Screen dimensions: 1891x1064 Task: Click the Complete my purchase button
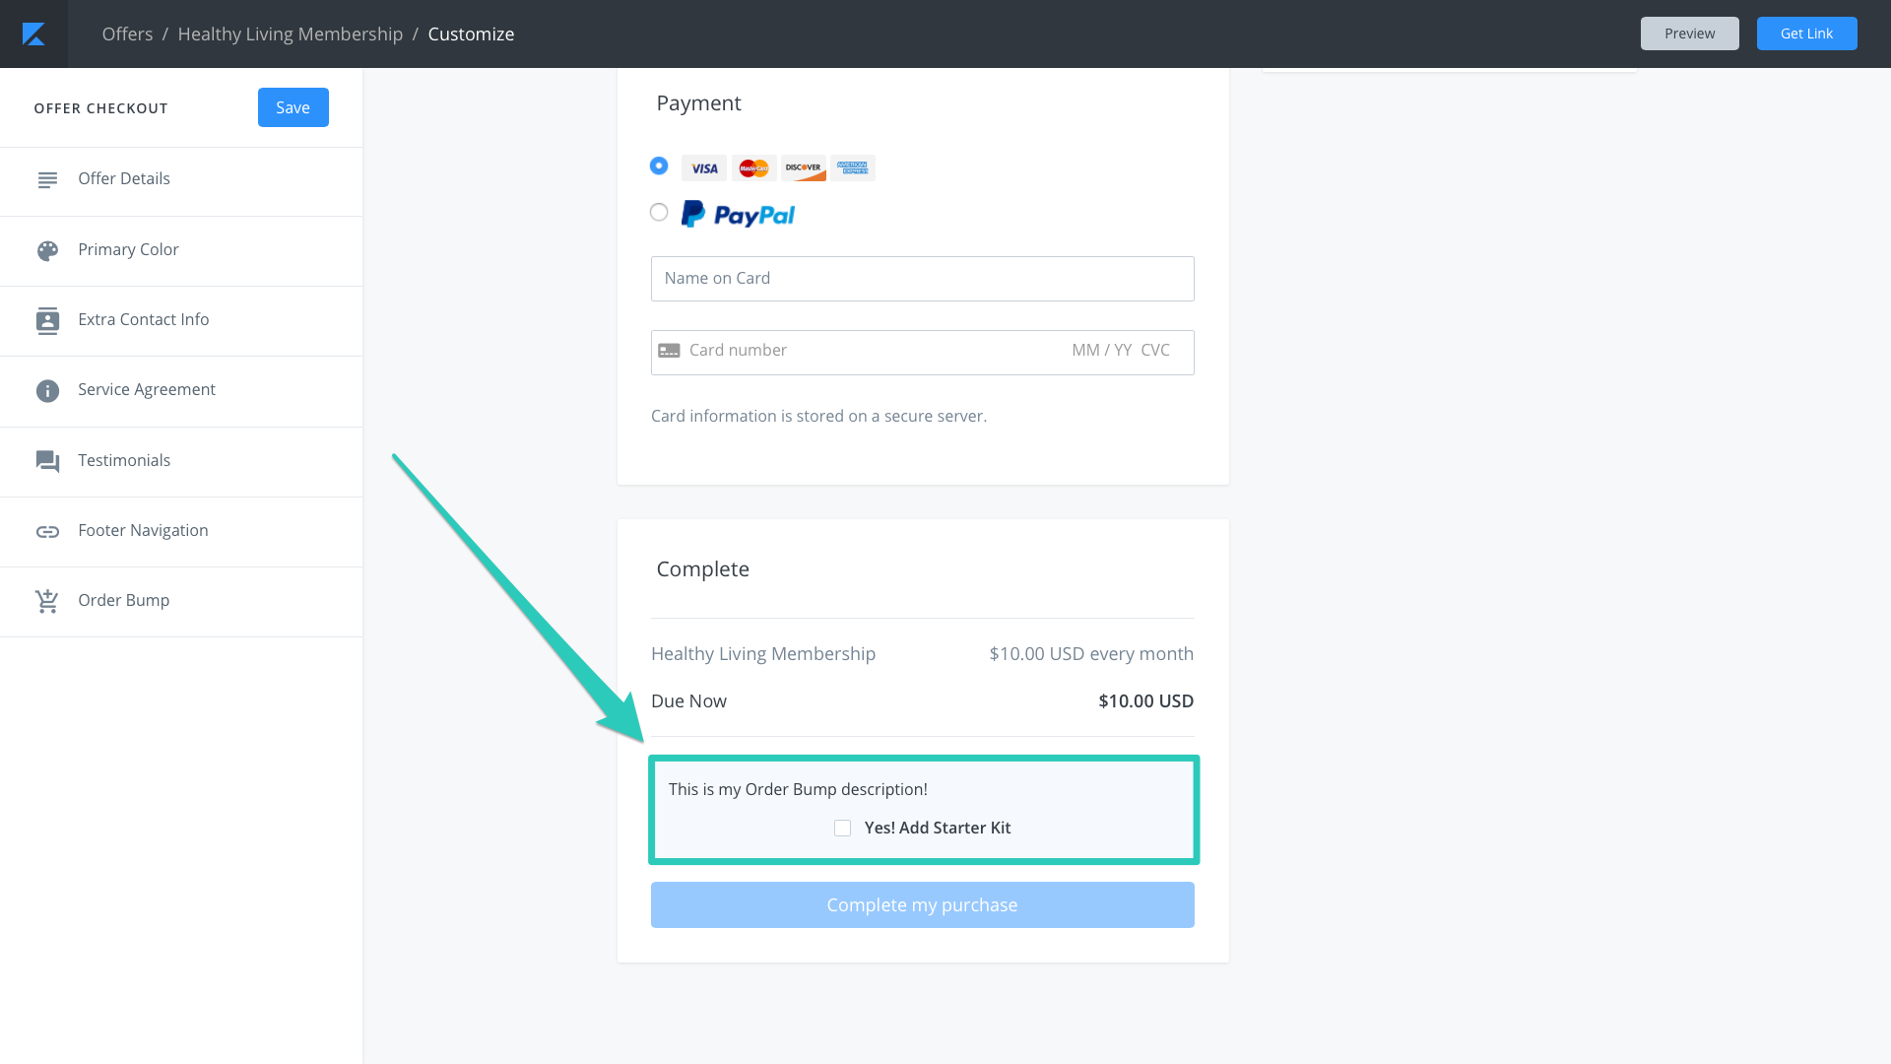coord(922,905)
